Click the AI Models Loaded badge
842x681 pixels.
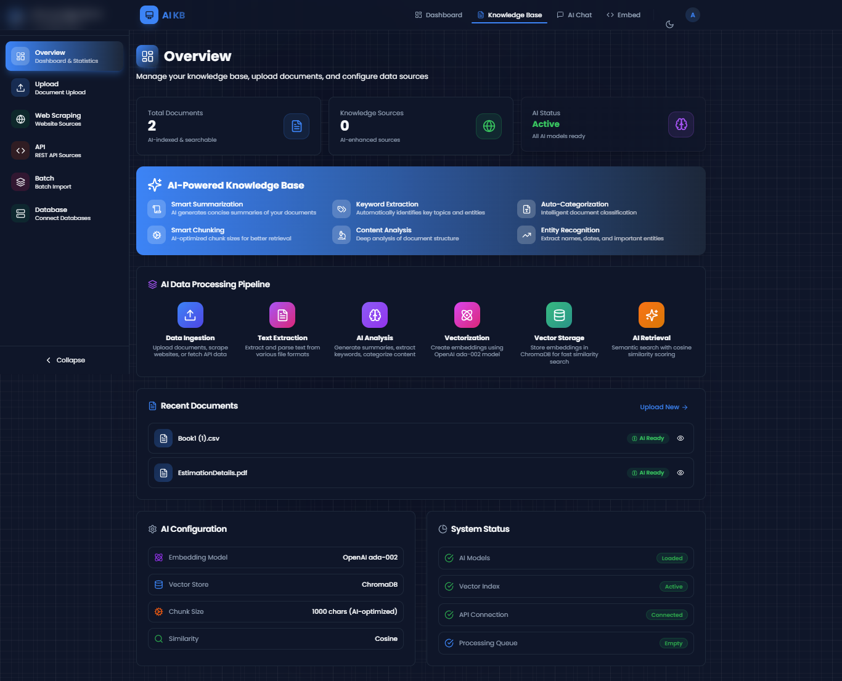672,558
